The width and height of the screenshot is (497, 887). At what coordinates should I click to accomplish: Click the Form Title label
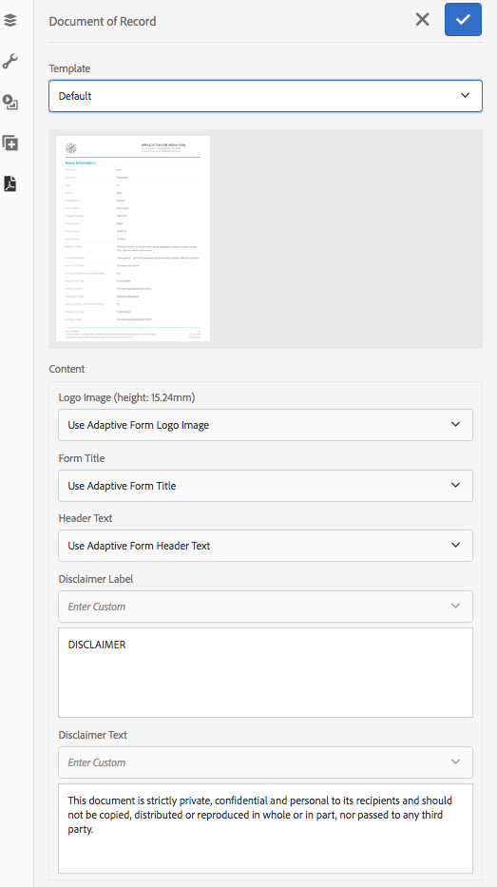coord(82,458)
